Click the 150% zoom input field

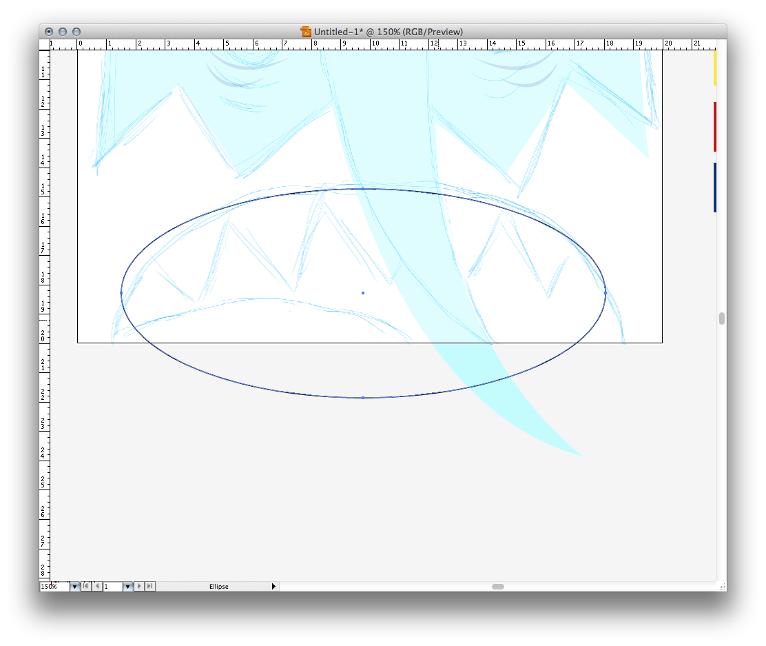click(x=54, y=587)
